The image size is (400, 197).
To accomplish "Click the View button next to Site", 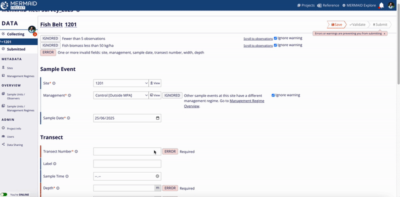I will (155, 83).
